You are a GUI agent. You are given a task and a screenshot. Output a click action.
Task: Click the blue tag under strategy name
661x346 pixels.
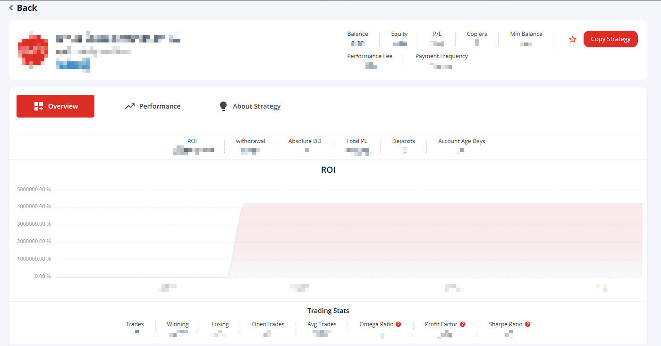pyautogui.click(x=73, y=64)
